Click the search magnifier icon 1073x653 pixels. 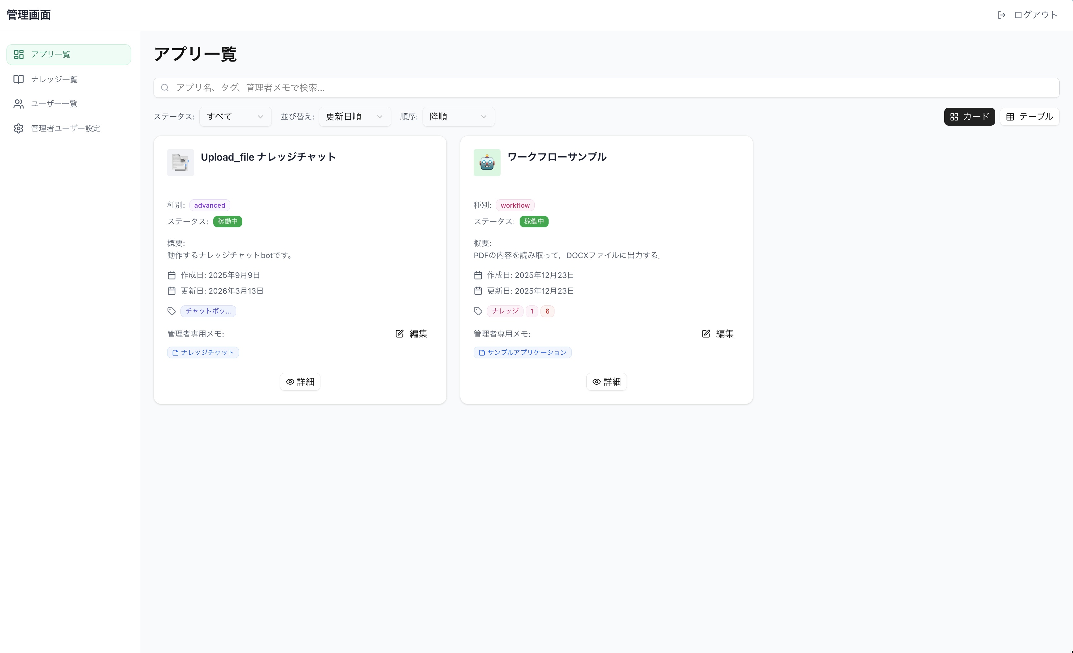pos(165,88)
